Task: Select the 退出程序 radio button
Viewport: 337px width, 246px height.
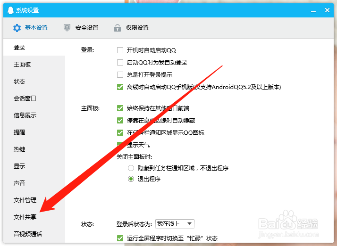Action: [x=131, y=179]
